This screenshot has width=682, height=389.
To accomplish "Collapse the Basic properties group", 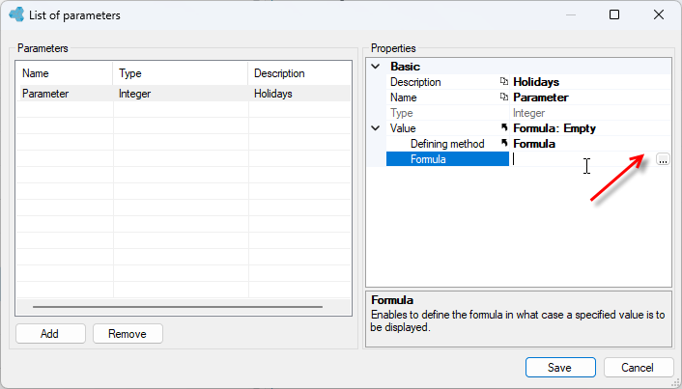I will pos(376,67).
